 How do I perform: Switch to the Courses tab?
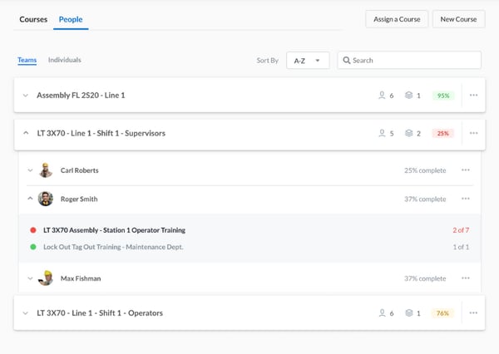33,19
